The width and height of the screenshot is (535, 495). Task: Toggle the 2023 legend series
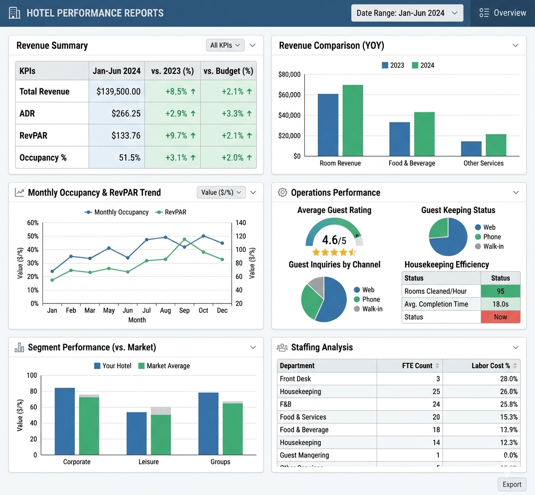[393, 65]
